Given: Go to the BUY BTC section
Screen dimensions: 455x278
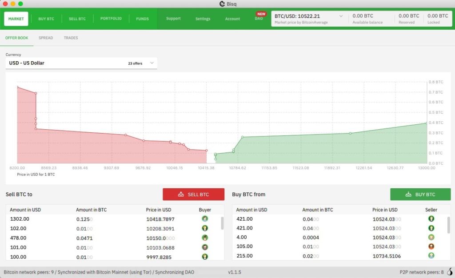Looking at the screenshot, I should pos(46,19).
